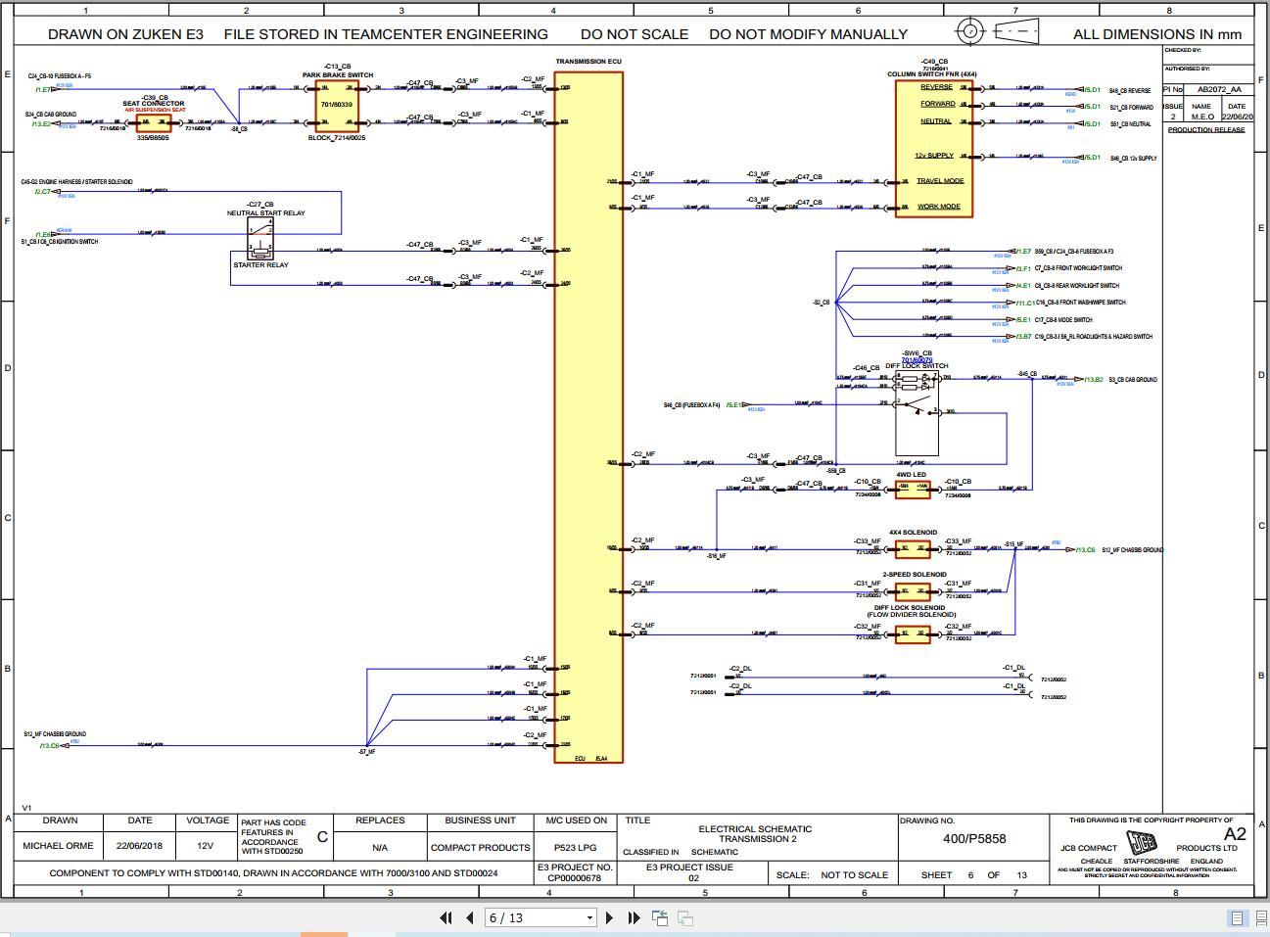
Task: Advance to the next page
Action: tap(610, 918)
